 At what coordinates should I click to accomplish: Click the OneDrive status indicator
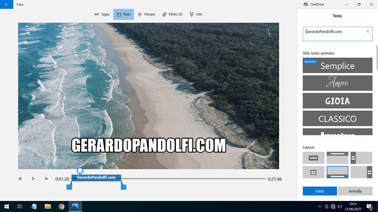(x=314, y=4)
